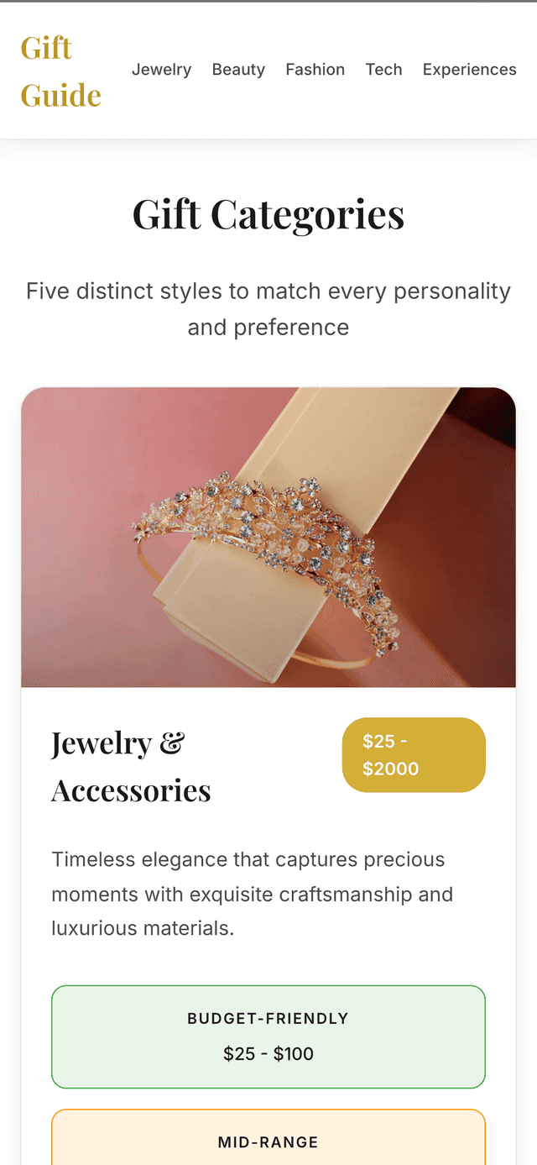This screenshot has height=1165, width=537.
Task: Jump to the Tech nav item
Action: pos(383,70)
